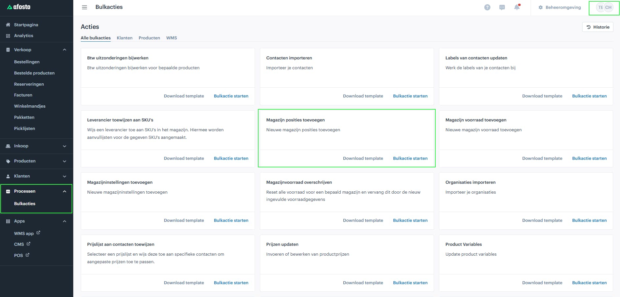
Task: Download template for Btw uitzonderingen bijwerken
Action: pos(184,96)
